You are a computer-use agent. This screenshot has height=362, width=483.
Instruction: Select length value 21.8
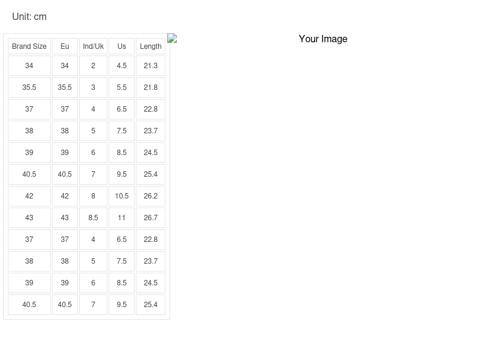tap(150, 87)
